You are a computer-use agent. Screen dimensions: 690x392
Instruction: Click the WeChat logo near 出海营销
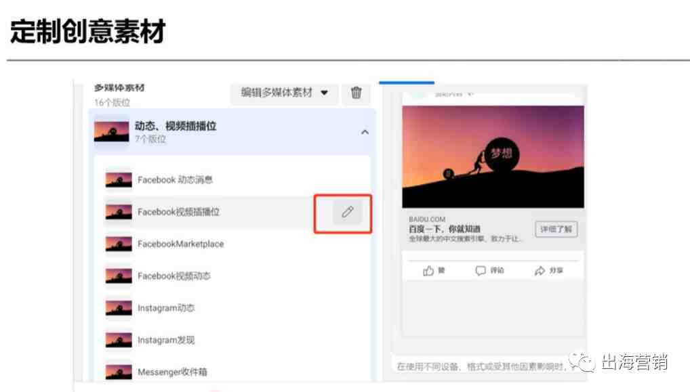point(582,362)
